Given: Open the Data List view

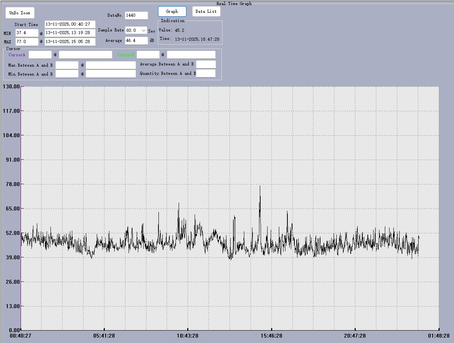Looking at the screenshot, I should pos(206,12).
